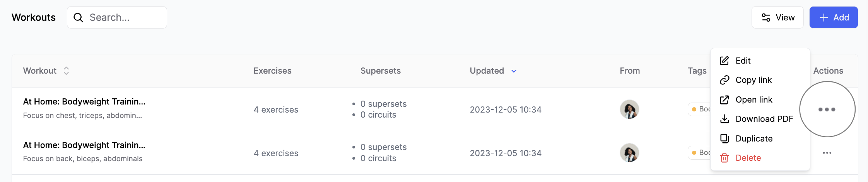Choose Download PDF menu entry
The height and width of the screenshot is (182, 868).
764,119
